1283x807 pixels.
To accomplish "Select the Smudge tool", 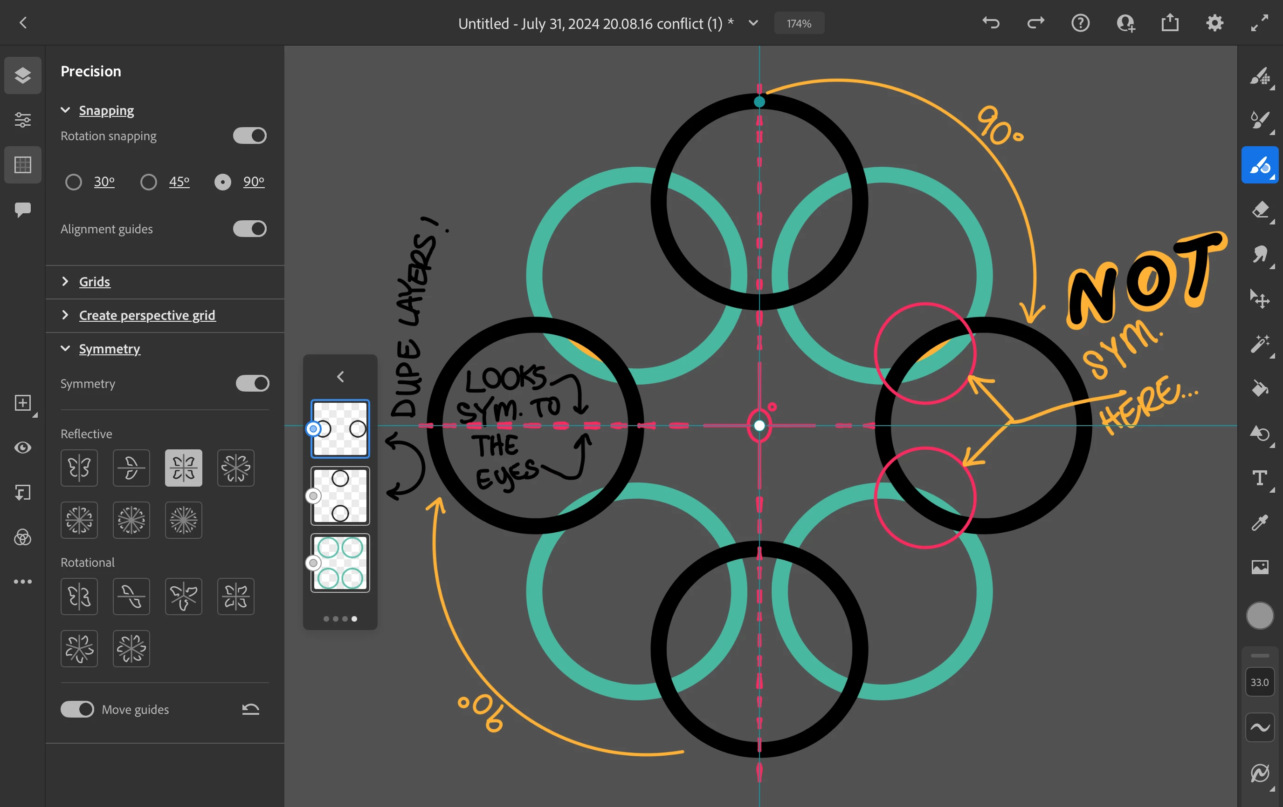I will [x=1260, y=254].
